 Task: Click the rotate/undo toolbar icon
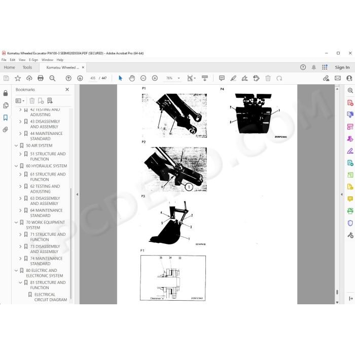279,78
